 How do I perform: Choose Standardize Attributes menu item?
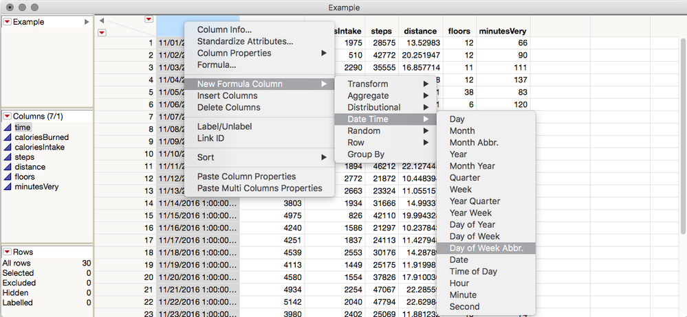coord(259,42)
